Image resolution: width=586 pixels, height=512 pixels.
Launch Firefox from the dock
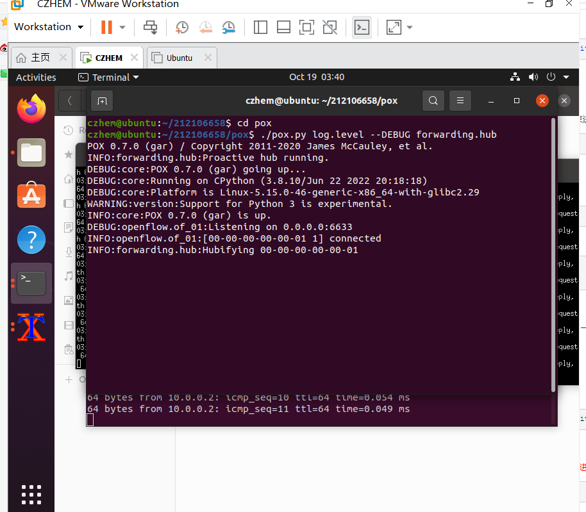31,108
